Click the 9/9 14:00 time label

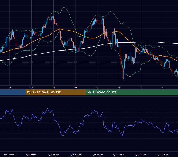click(10, 154)
